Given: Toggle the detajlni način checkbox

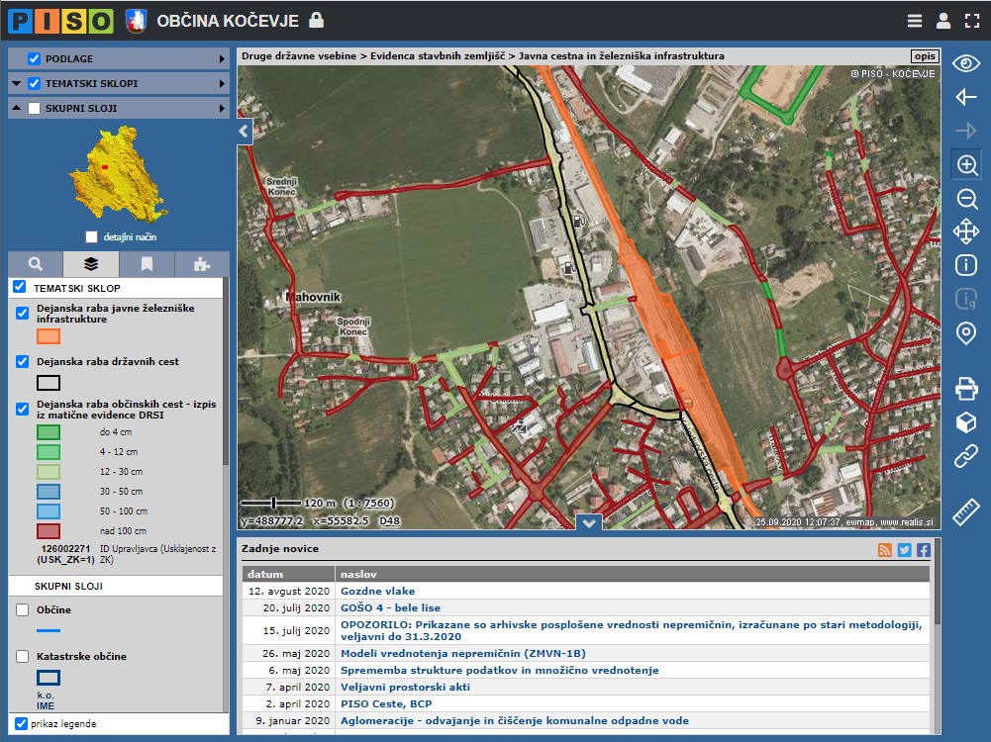Looking at the screenshot, I should click(92, 236).
